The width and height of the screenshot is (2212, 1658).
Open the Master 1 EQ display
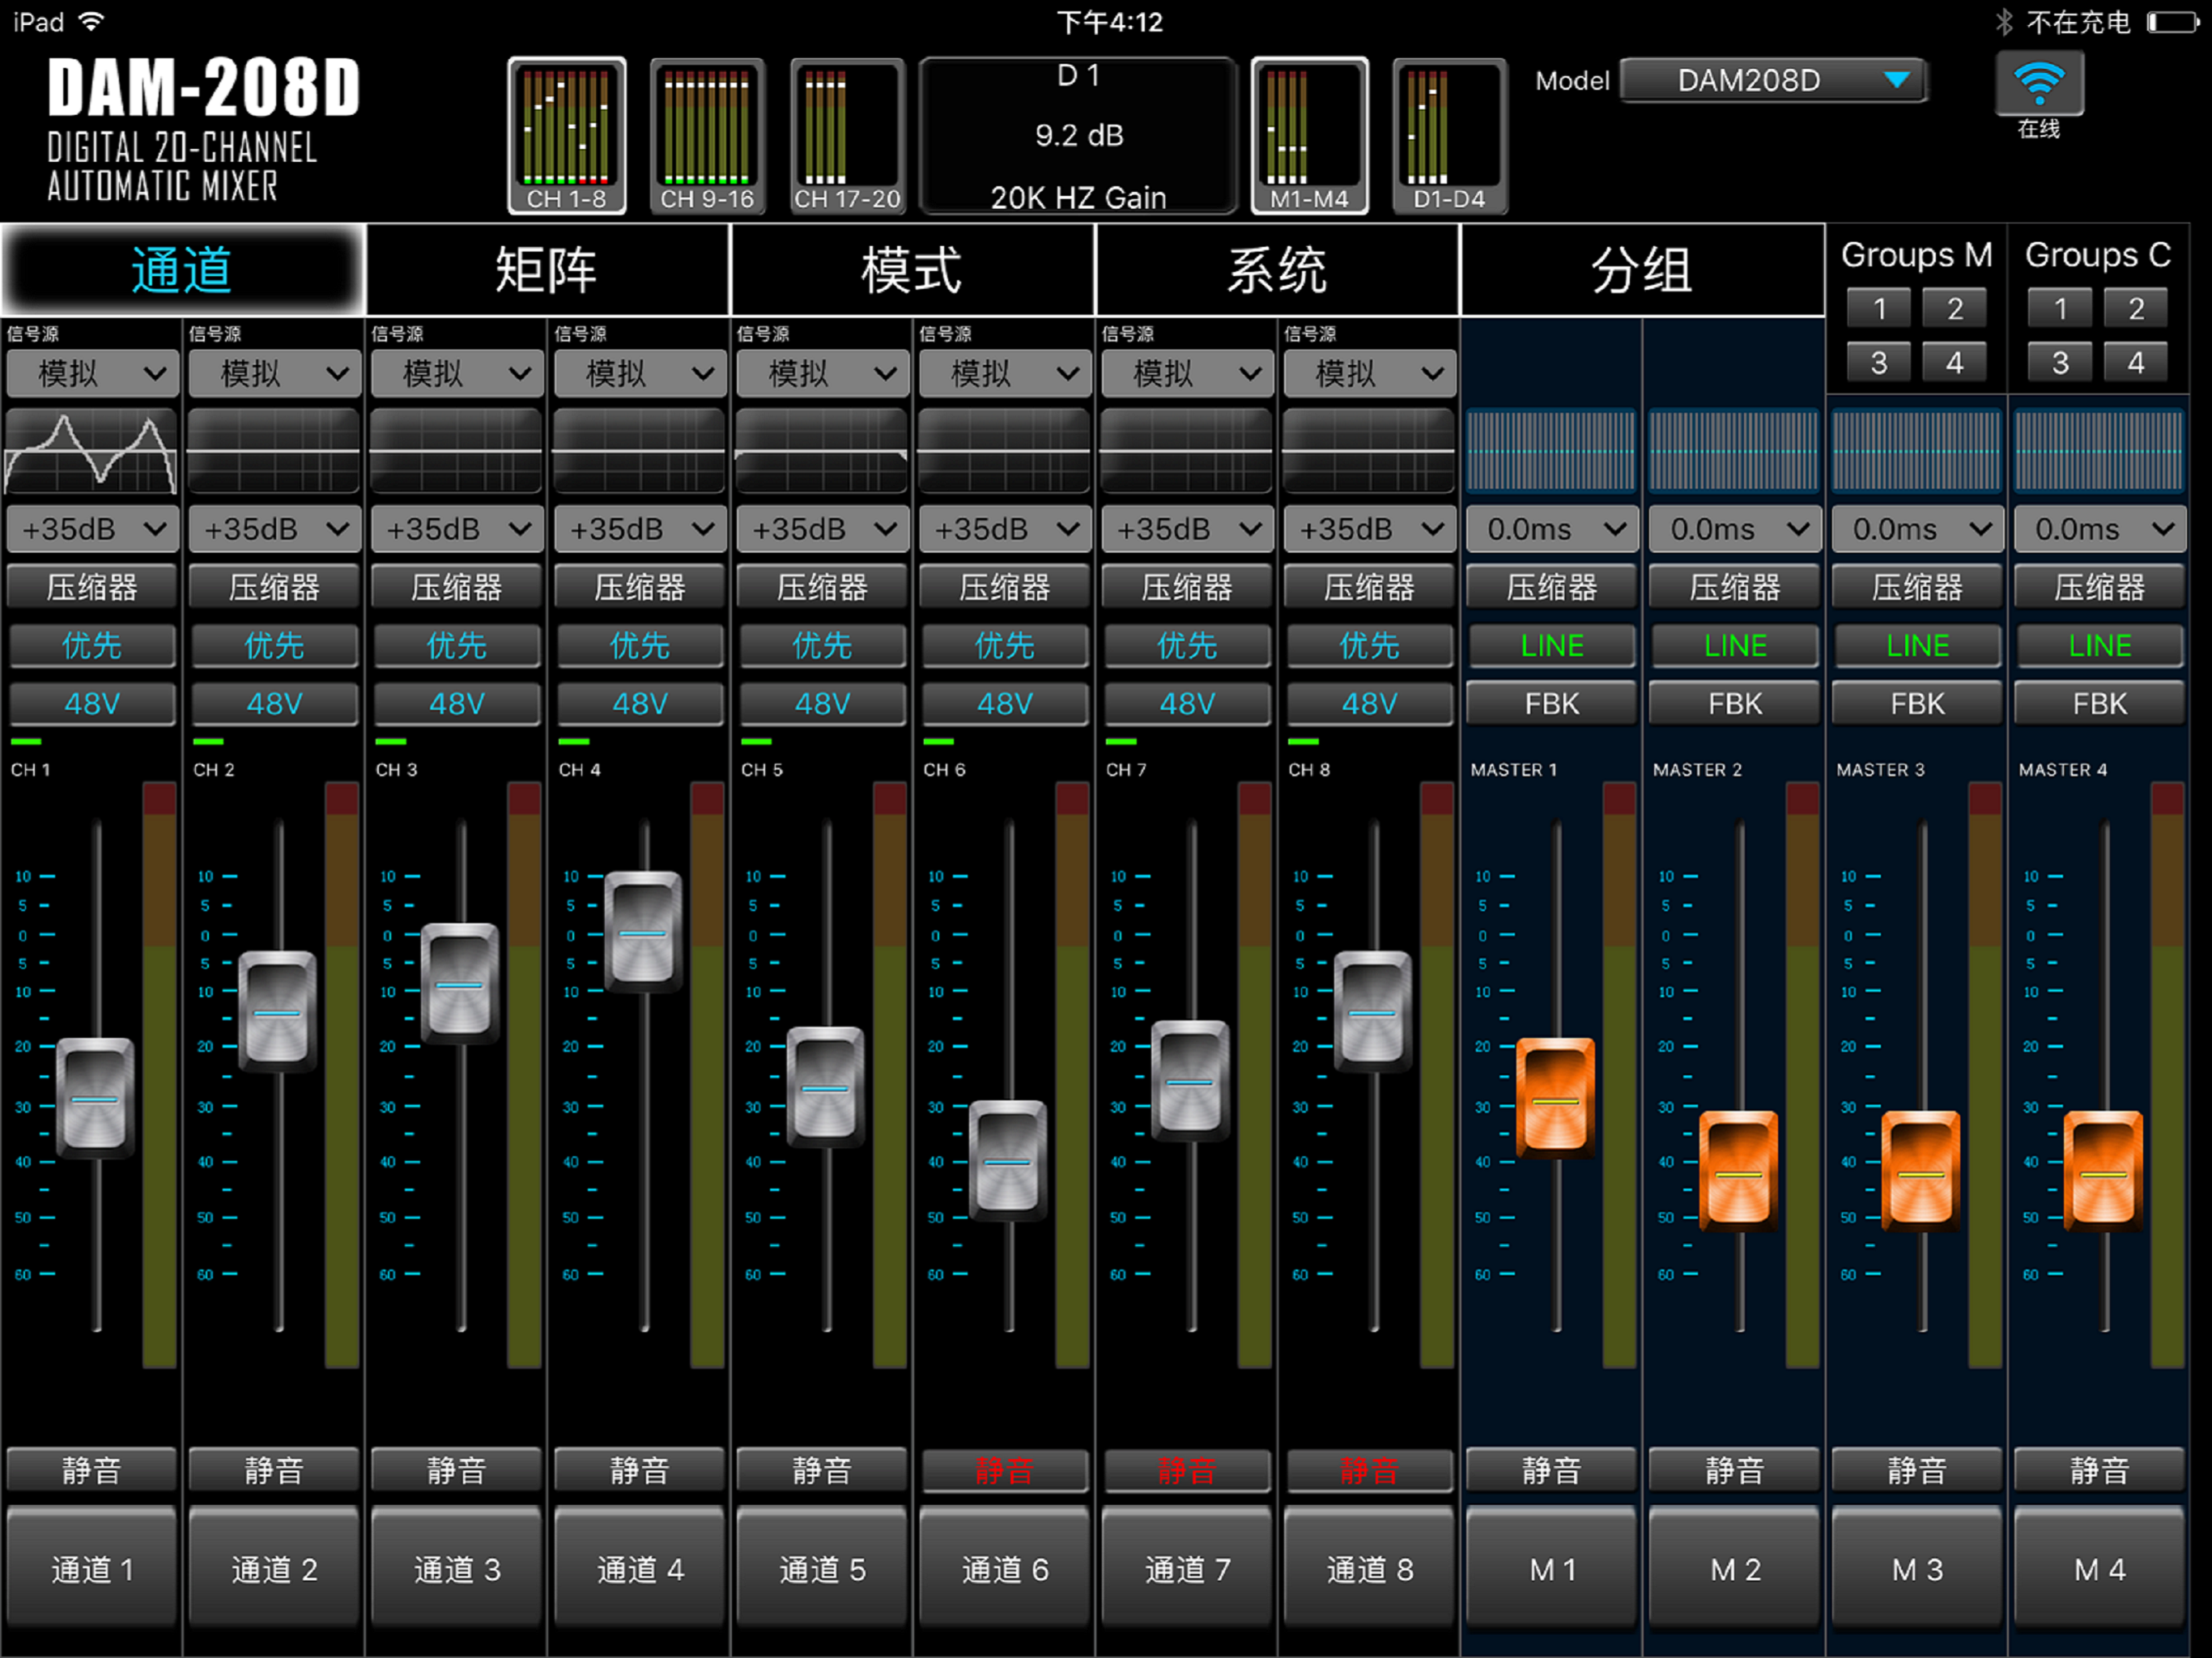click(x=1551, y=451)
